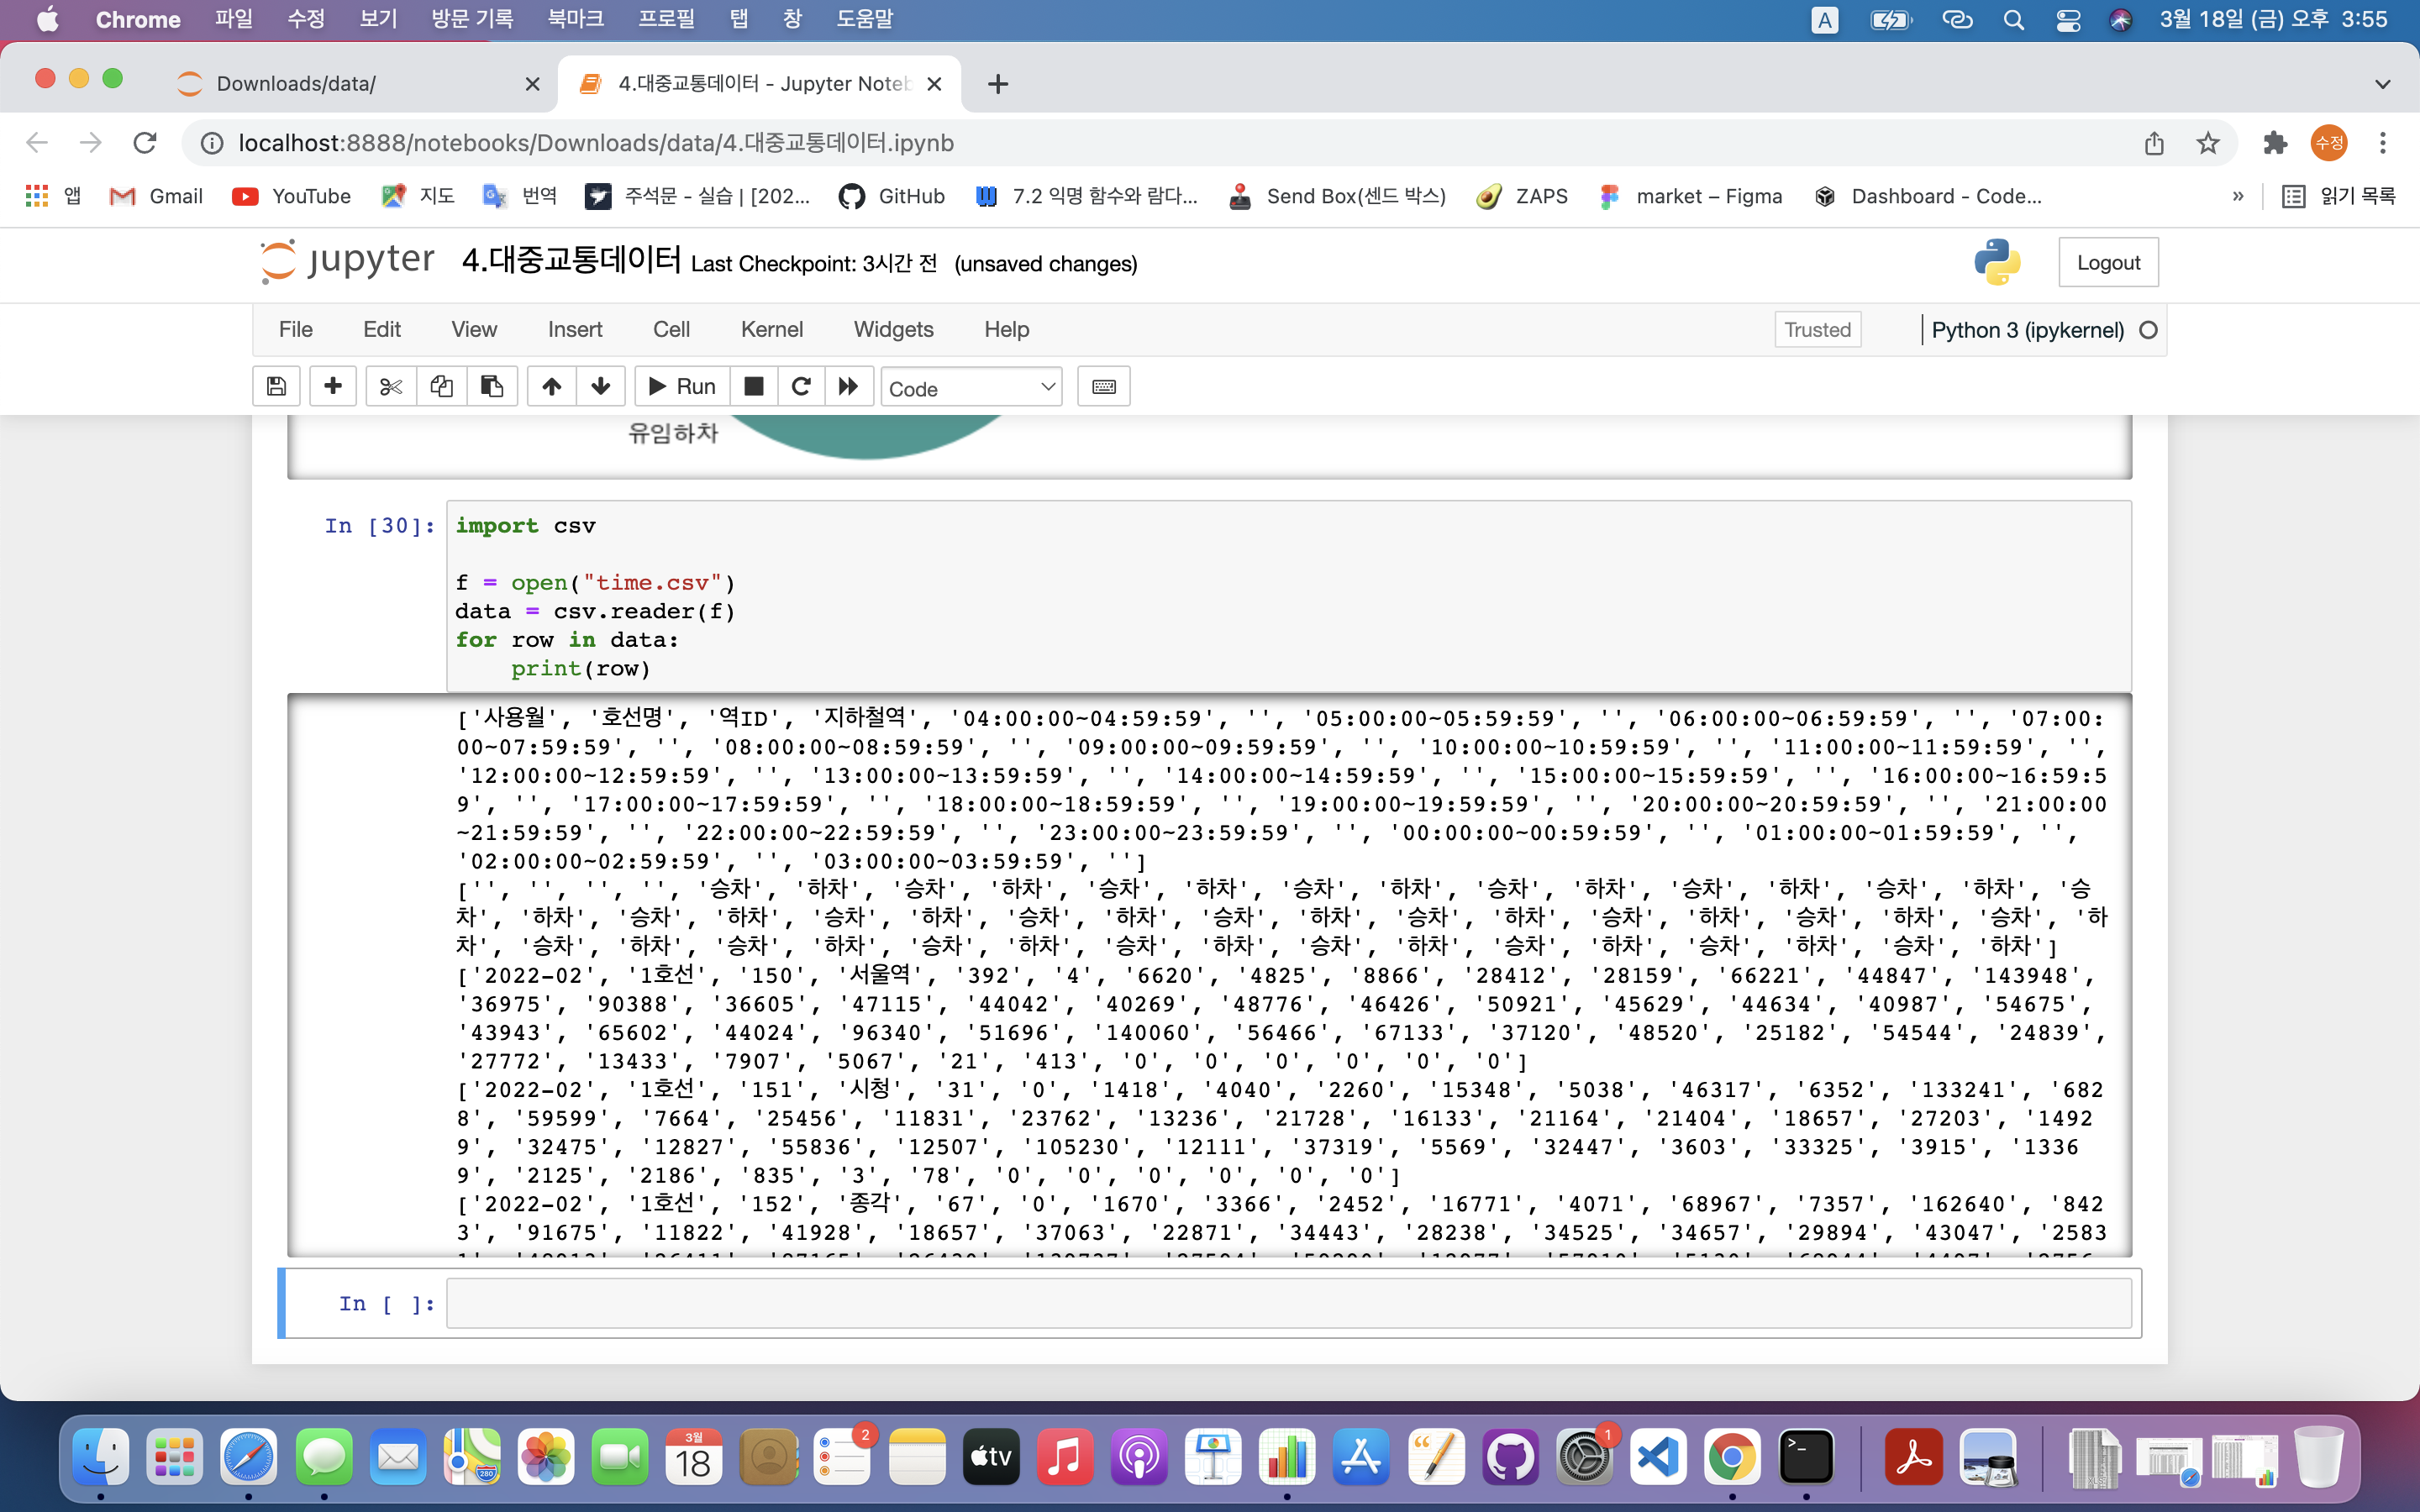
Task: Insert a cell below with the plus icon
Action: [333, 387]
